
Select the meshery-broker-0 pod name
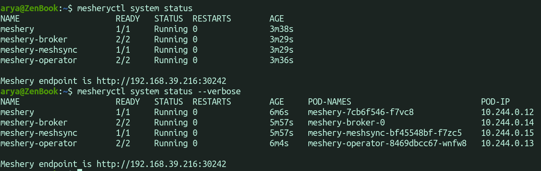click(346, 122)
